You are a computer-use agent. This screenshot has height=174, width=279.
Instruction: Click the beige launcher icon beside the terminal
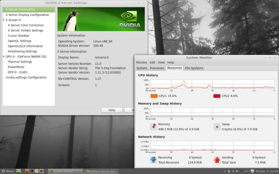[x=37, y=171]
